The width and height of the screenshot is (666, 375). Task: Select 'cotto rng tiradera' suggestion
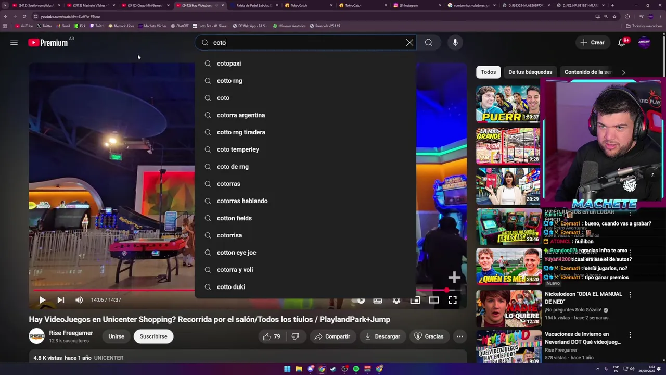tap(305, 132)
